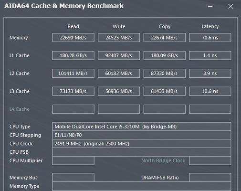
Task: Click the Memory Latency 70.6 ns field
Action: pos(210,38)
